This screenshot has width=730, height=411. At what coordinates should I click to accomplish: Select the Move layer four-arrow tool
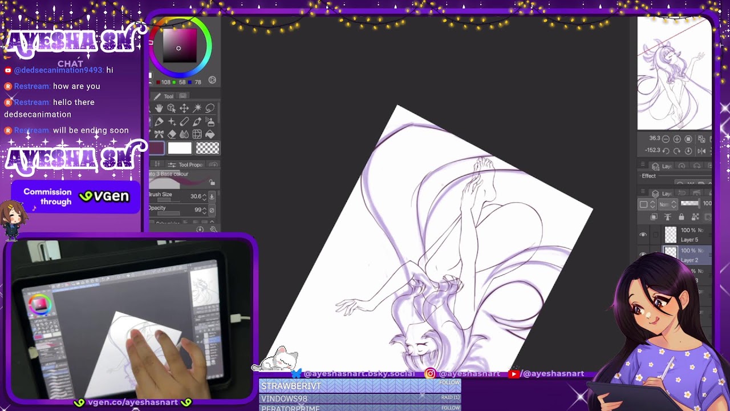184,108
